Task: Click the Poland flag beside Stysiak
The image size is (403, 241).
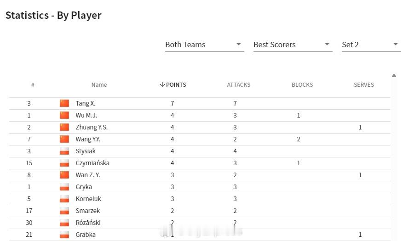Action: click(64, 151)
